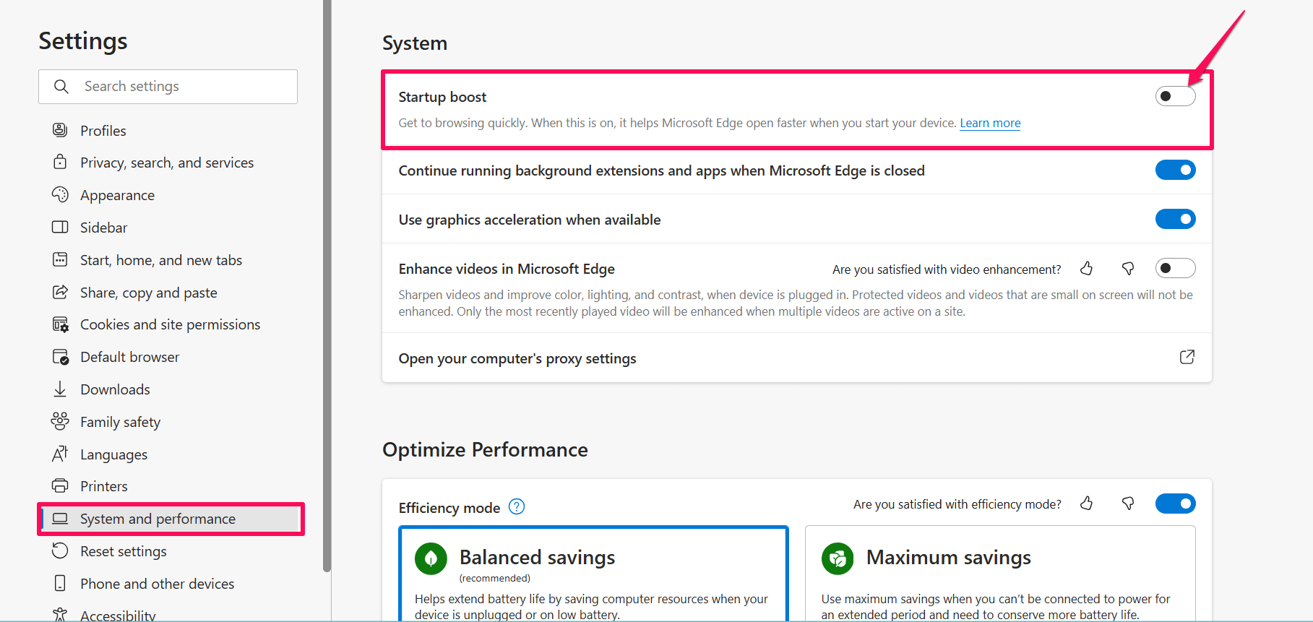Open Cookies and site permissions
This screenshot has height=622, width=1313.
coord(170,324)
